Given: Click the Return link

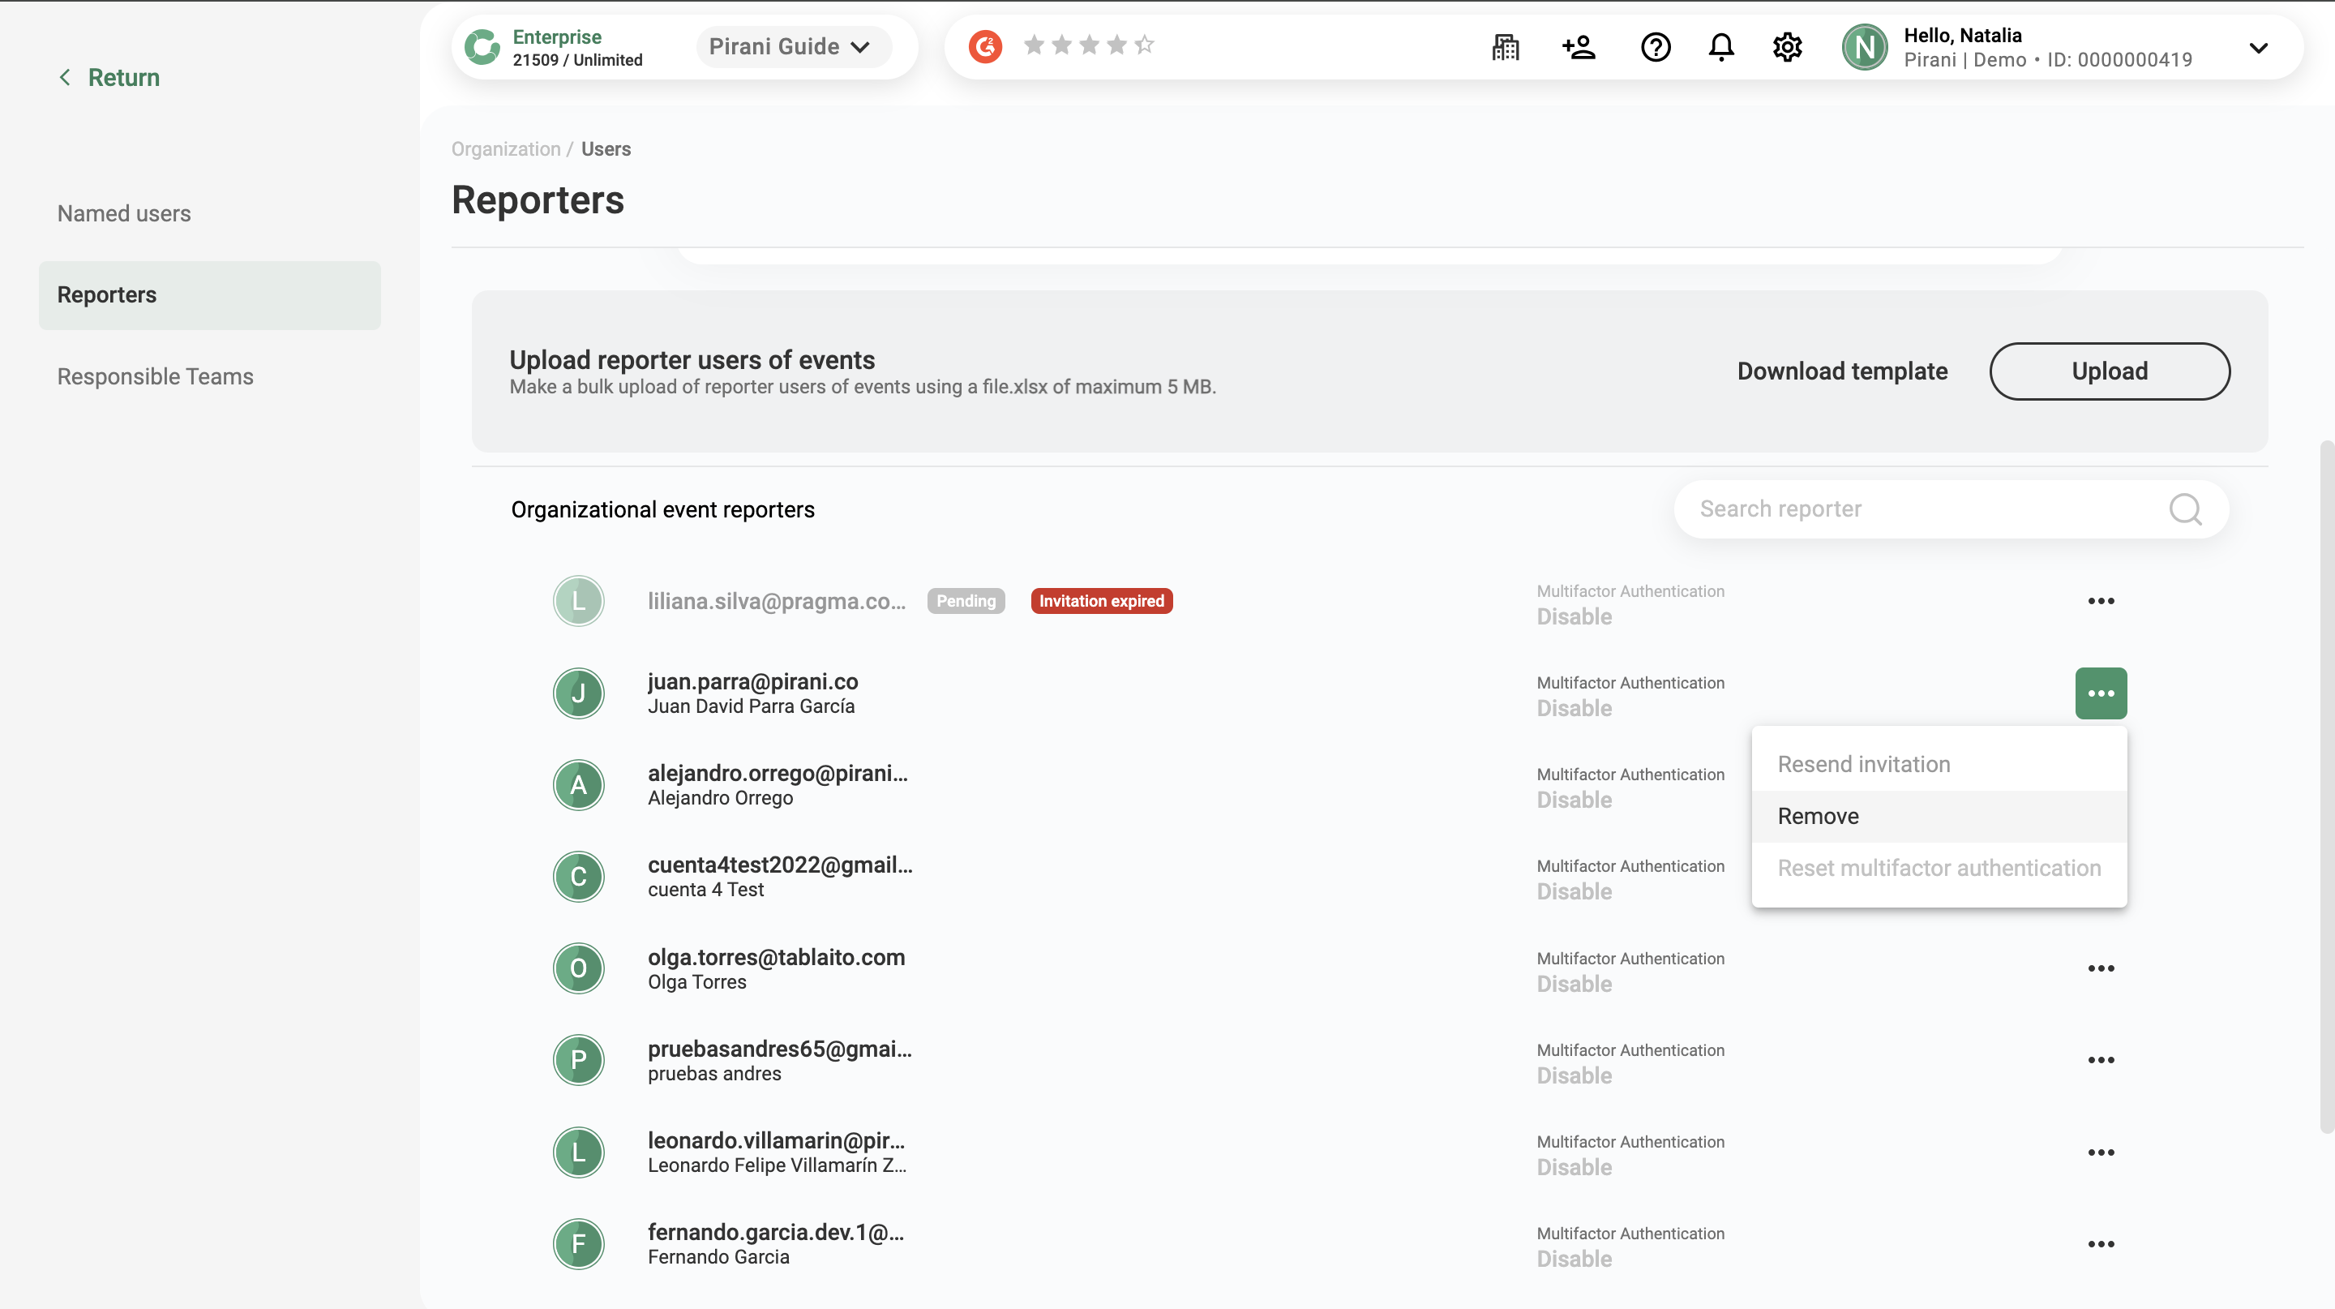Looking at the screenshot, I should coord(109,78).
